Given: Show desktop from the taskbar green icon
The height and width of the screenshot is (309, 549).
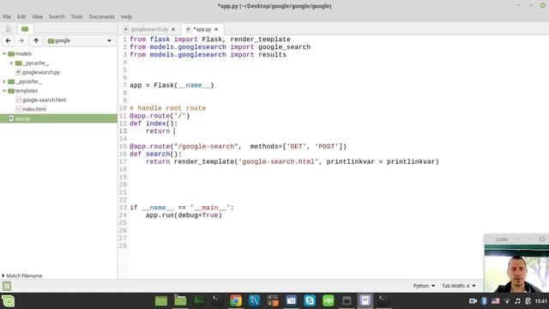Looking at the screenshot, I should 161,300.
